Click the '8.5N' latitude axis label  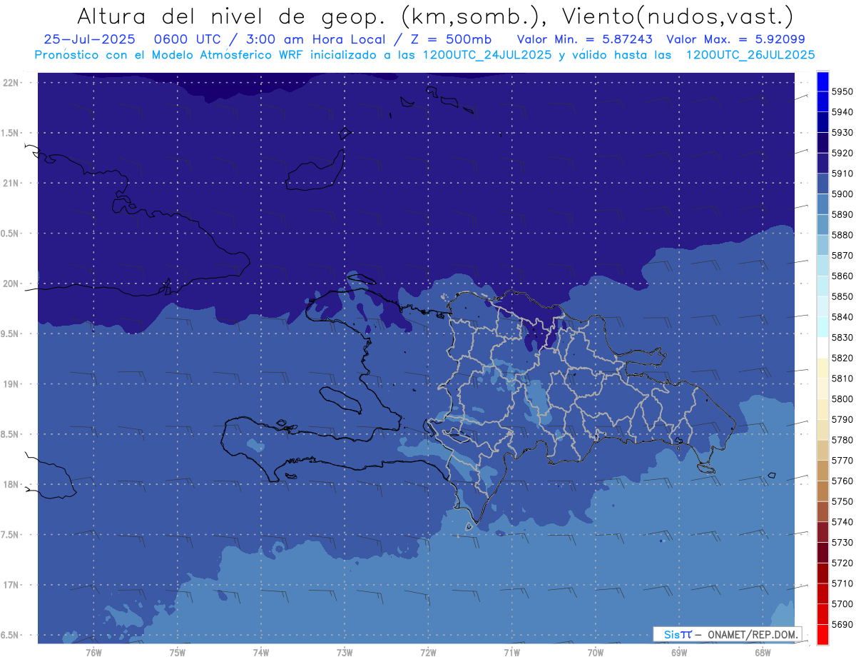tap(11, 434)
